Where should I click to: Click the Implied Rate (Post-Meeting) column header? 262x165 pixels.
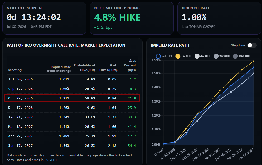coord(59,69)
